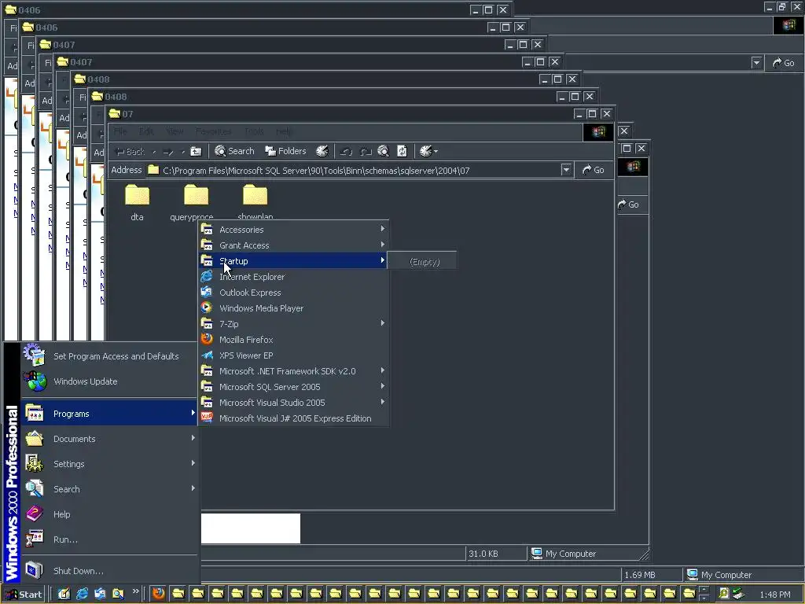Click the Move To toolbar icon
Screen dimensions: 805x604
(346, 152)
